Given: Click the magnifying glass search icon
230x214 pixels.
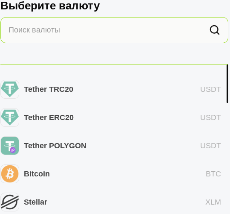Looking at the screenshot, I should click(x=215, y=30).
